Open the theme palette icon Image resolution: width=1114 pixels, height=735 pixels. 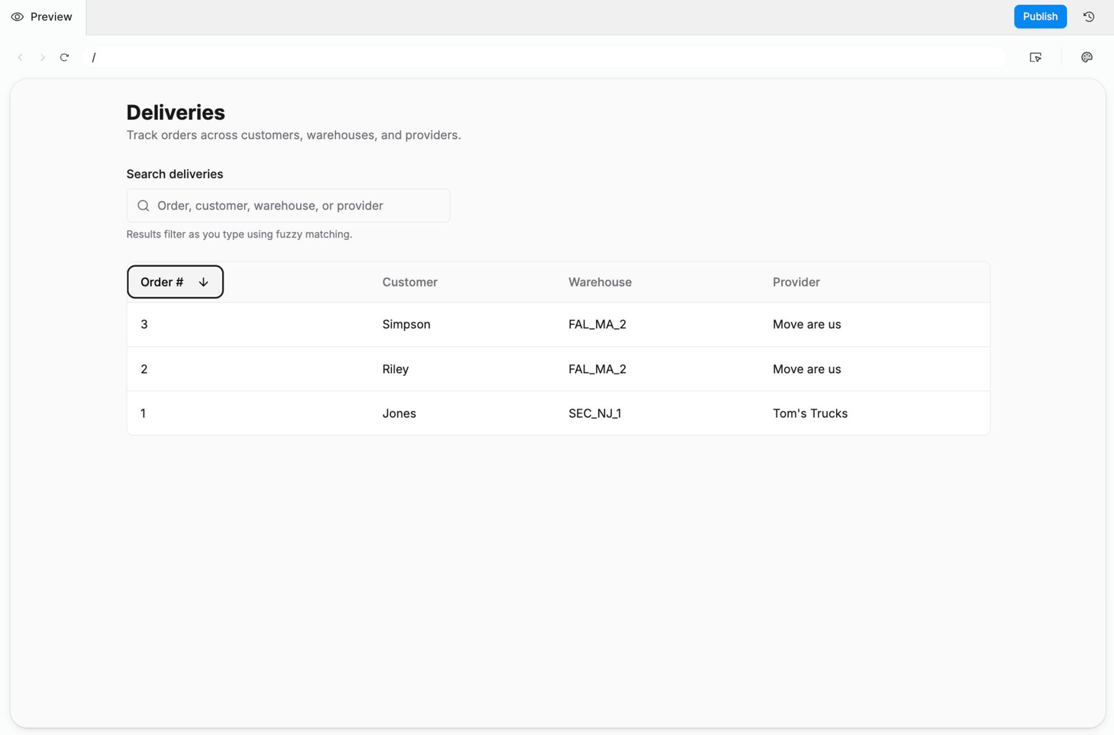pos(1087,58)
